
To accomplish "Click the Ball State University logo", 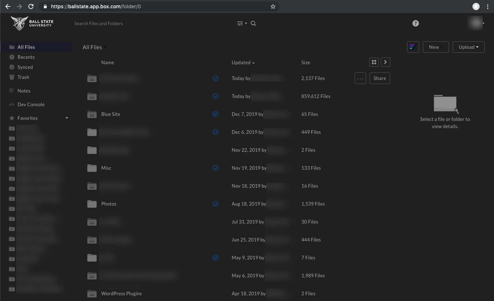I will [32, 23].
